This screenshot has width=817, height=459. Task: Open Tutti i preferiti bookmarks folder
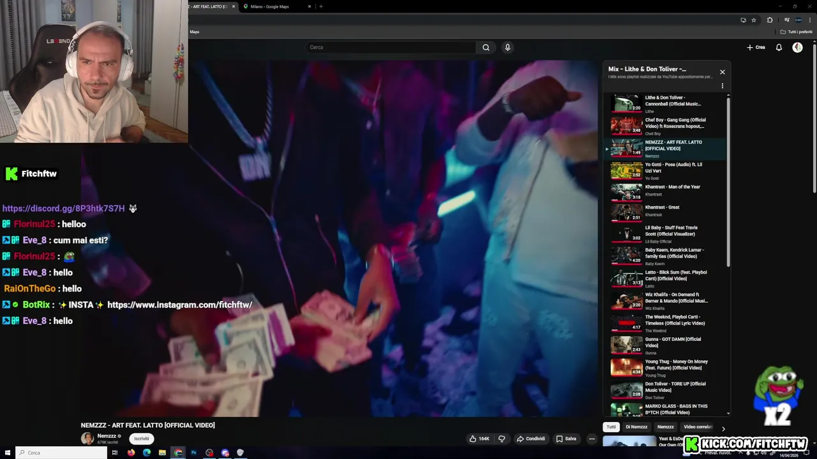click(x=796, y=32)
